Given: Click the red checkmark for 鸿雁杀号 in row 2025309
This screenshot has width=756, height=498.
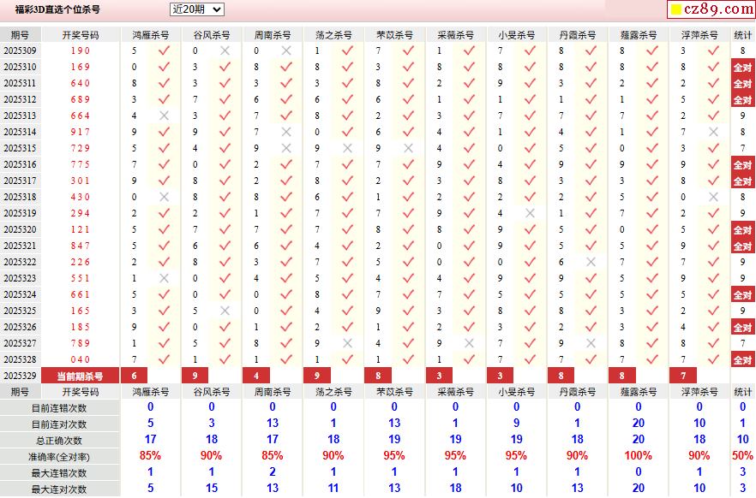Looking at the screenshot, I should 164,50.
